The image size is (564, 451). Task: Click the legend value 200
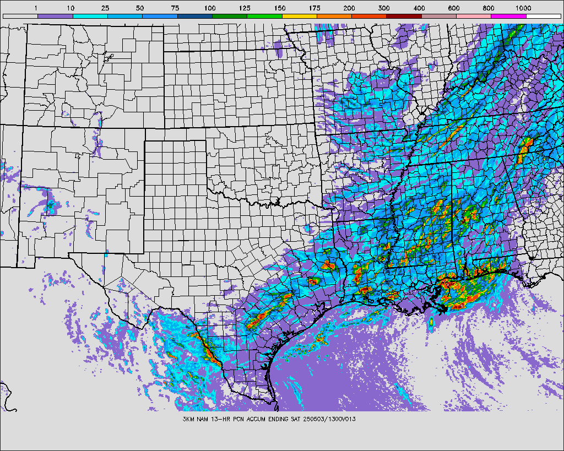349,8
